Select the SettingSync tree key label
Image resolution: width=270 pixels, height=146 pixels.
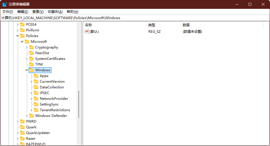pyautogui.click(x=49, y=104)
